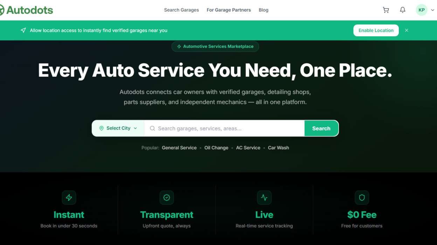Screen dimensions: 437x245
Task: Open the shopping cart
Action: coord(386,10)
